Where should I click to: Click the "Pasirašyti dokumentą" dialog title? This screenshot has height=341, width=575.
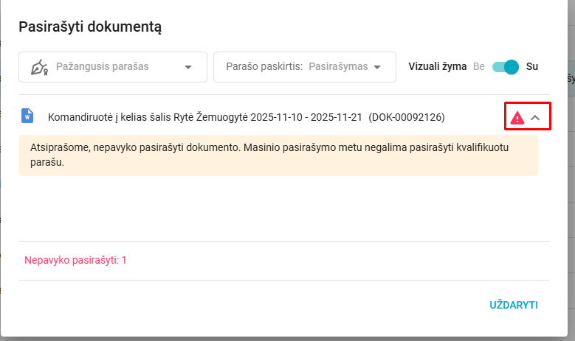[90, 27]
